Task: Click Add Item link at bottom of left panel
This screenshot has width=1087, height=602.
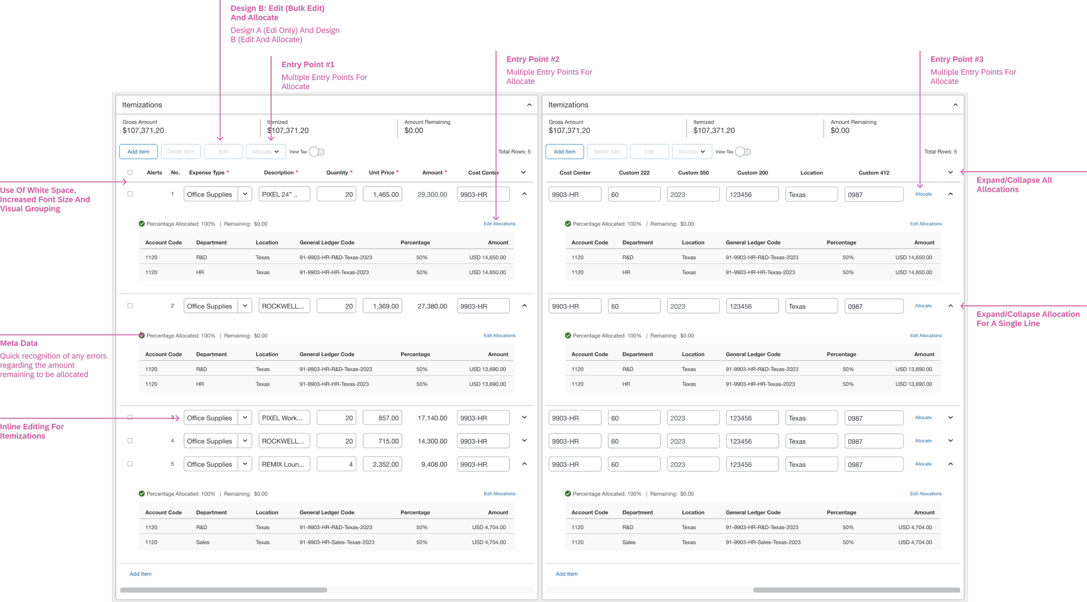Action: [x=140, y=574]
